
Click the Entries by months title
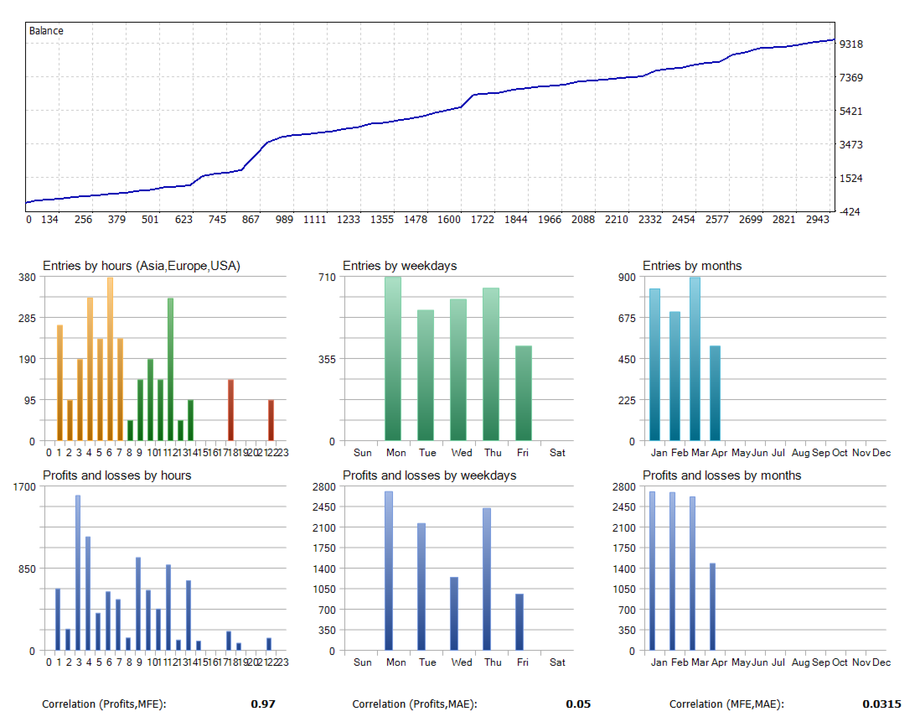(x=692, y=266)
